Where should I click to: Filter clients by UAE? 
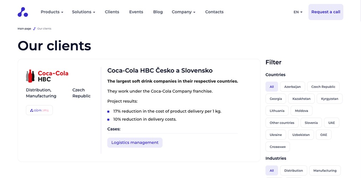pos(331,123)
